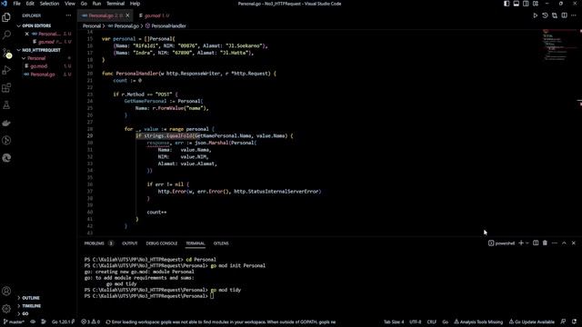This screenshot has height=327, width=582.
Task: Customize layout icon in title bar
Action: click(536, 4)
